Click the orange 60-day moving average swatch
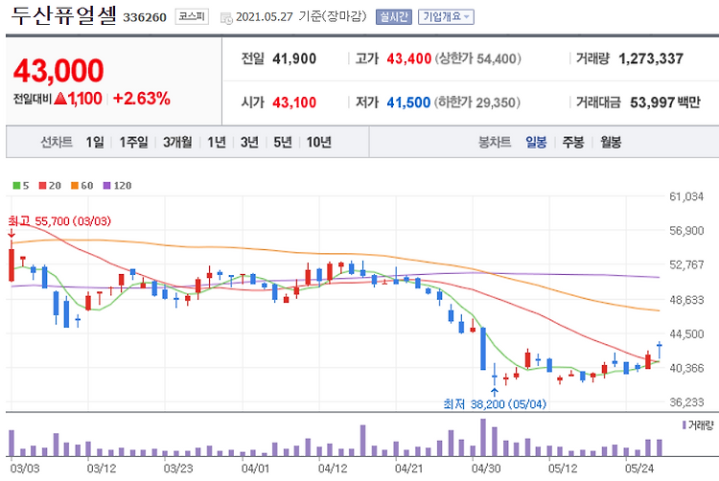This screenshot has height=481, width=719. click(x=75, y=186)
